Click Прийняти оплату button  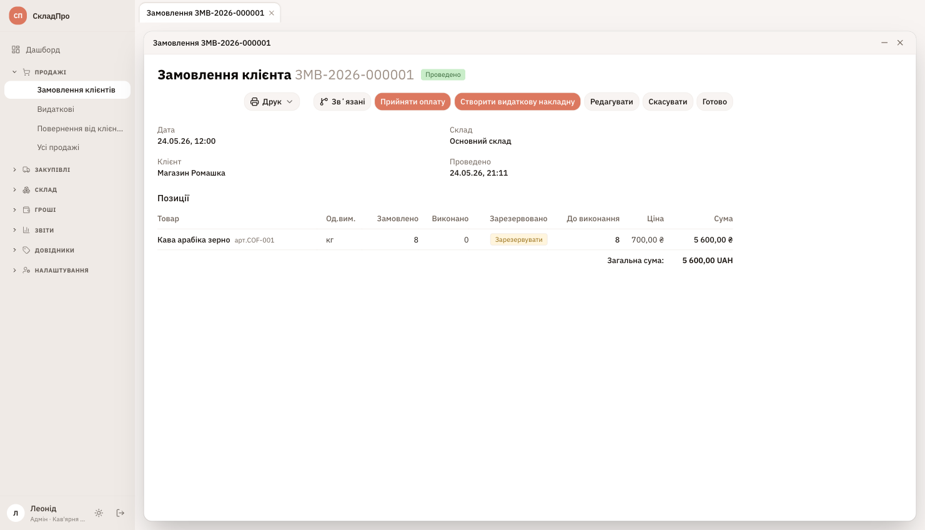click(412, 102)
